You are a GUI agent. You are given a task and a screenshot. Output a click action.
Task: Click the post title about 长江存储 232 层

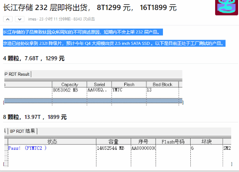pos(90,7)
